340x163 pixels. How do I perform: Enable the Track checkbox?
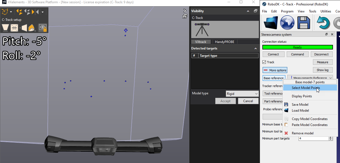pyautogui.click(x=265, y=62)
